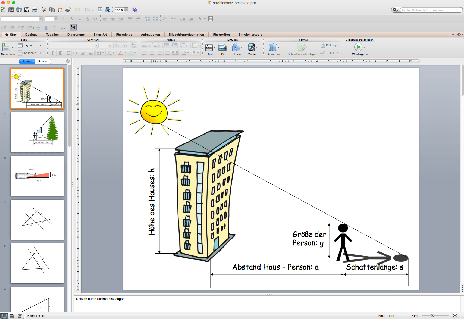This screenshot has height=319, width=464.
Task: Activate the format painter brush icon
Action: 68,10
